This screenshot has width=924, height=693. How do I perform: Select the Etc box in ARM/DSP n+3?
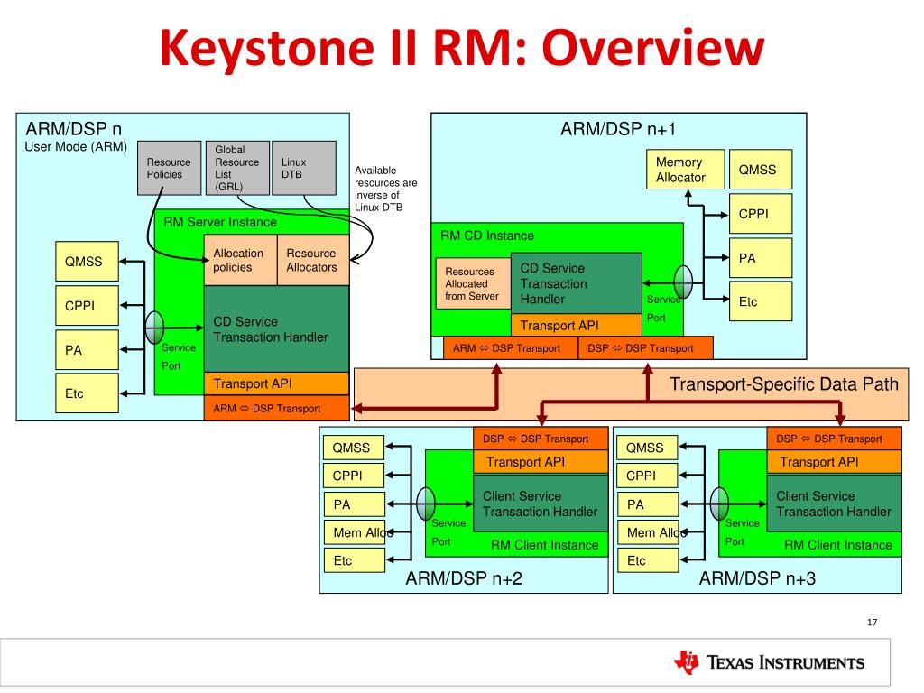pos(648,560)
